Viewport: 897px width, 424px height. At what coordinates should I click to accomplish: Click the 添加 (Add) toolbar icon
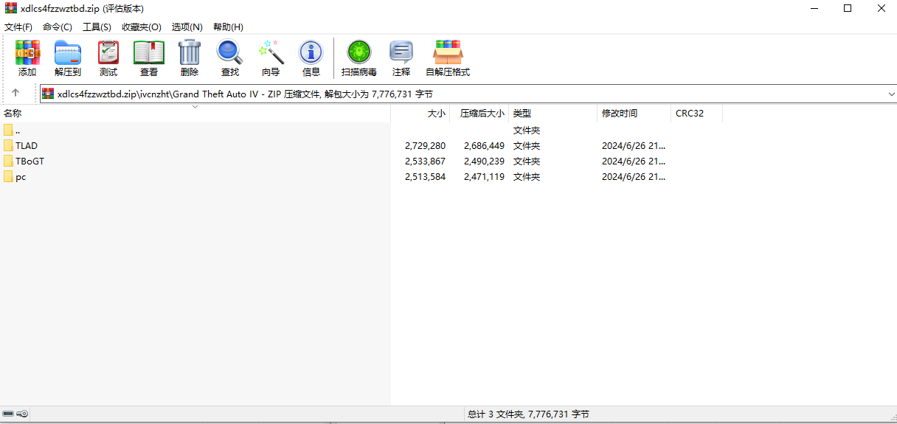27,58
